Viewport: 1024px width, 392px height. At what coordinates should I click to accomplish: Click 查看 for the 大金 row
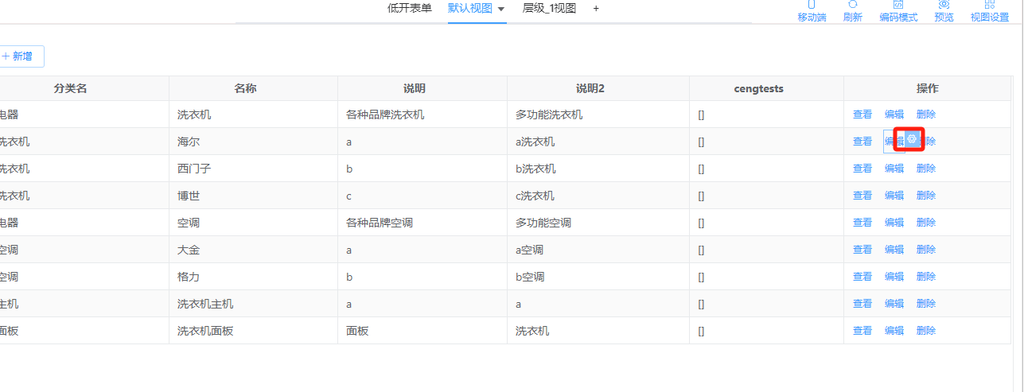point(862,250)
